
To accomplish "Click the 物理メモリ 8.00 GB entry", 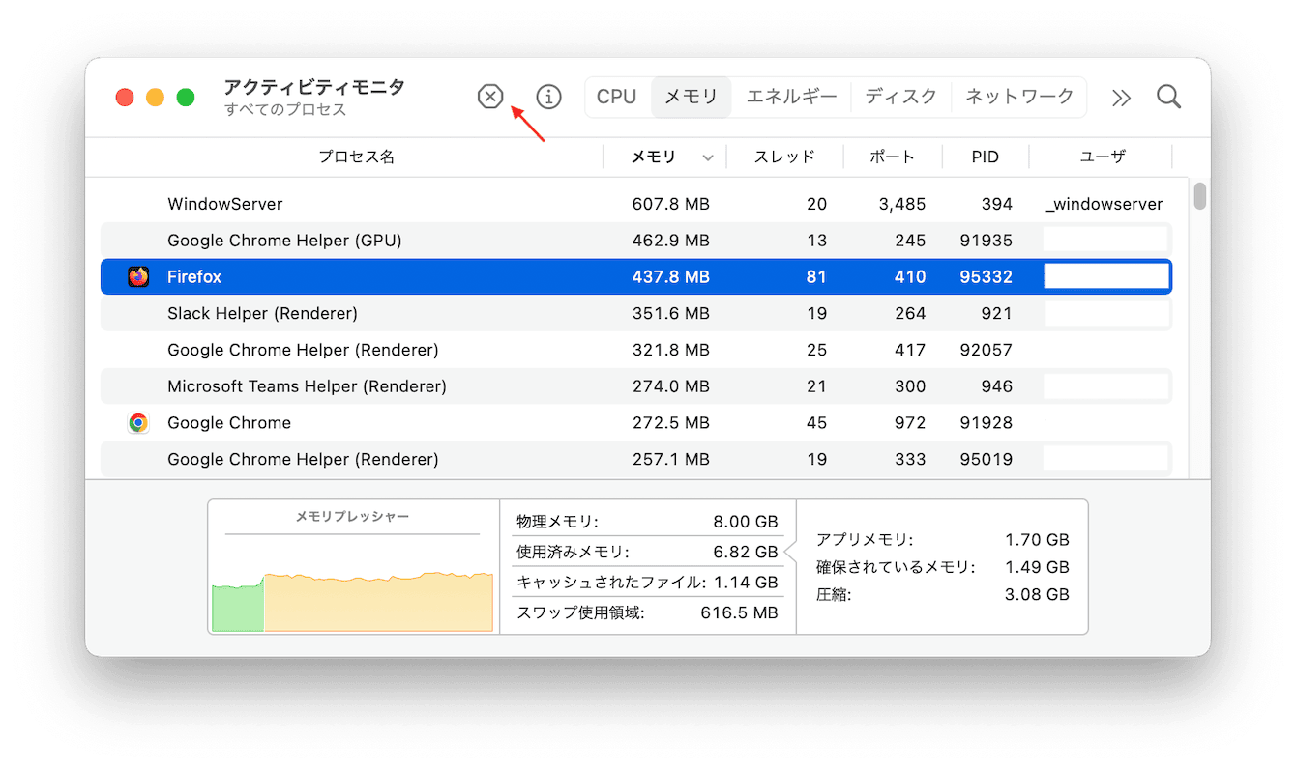I will [x=647, y=522].
